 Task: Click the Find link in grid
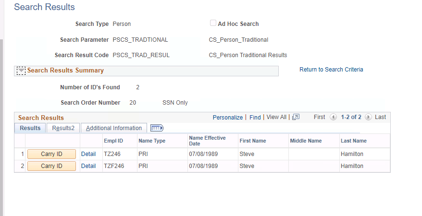pyautogui.click(x=255, y=117)
